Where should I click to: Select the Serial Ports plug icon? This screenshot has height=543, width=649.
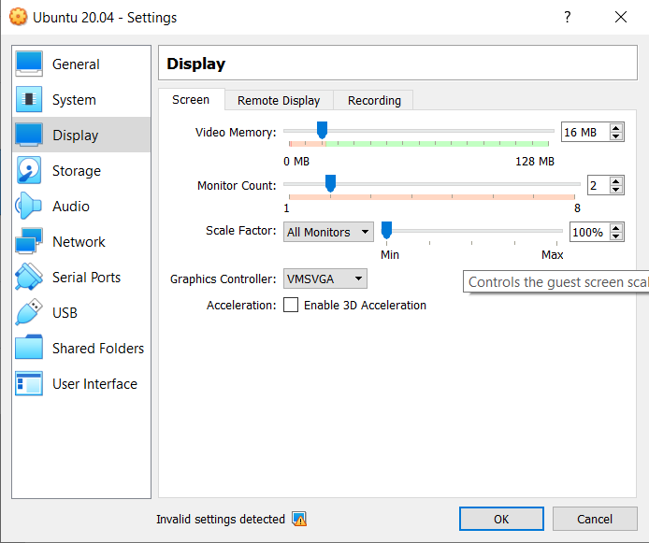tap(29, 277)
